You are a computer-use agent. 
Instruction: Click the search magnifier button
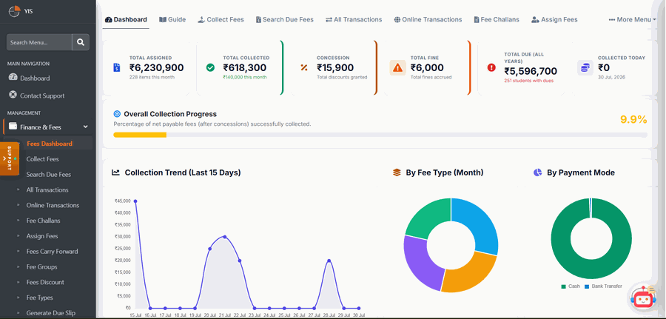tap(81, 42)
